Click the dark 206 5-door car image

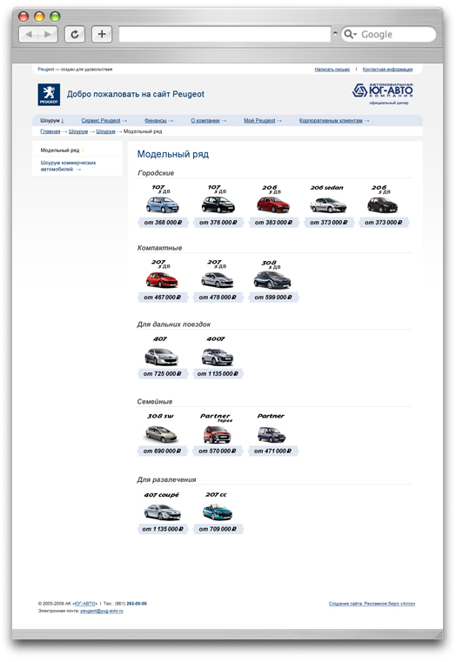point(383,205)
